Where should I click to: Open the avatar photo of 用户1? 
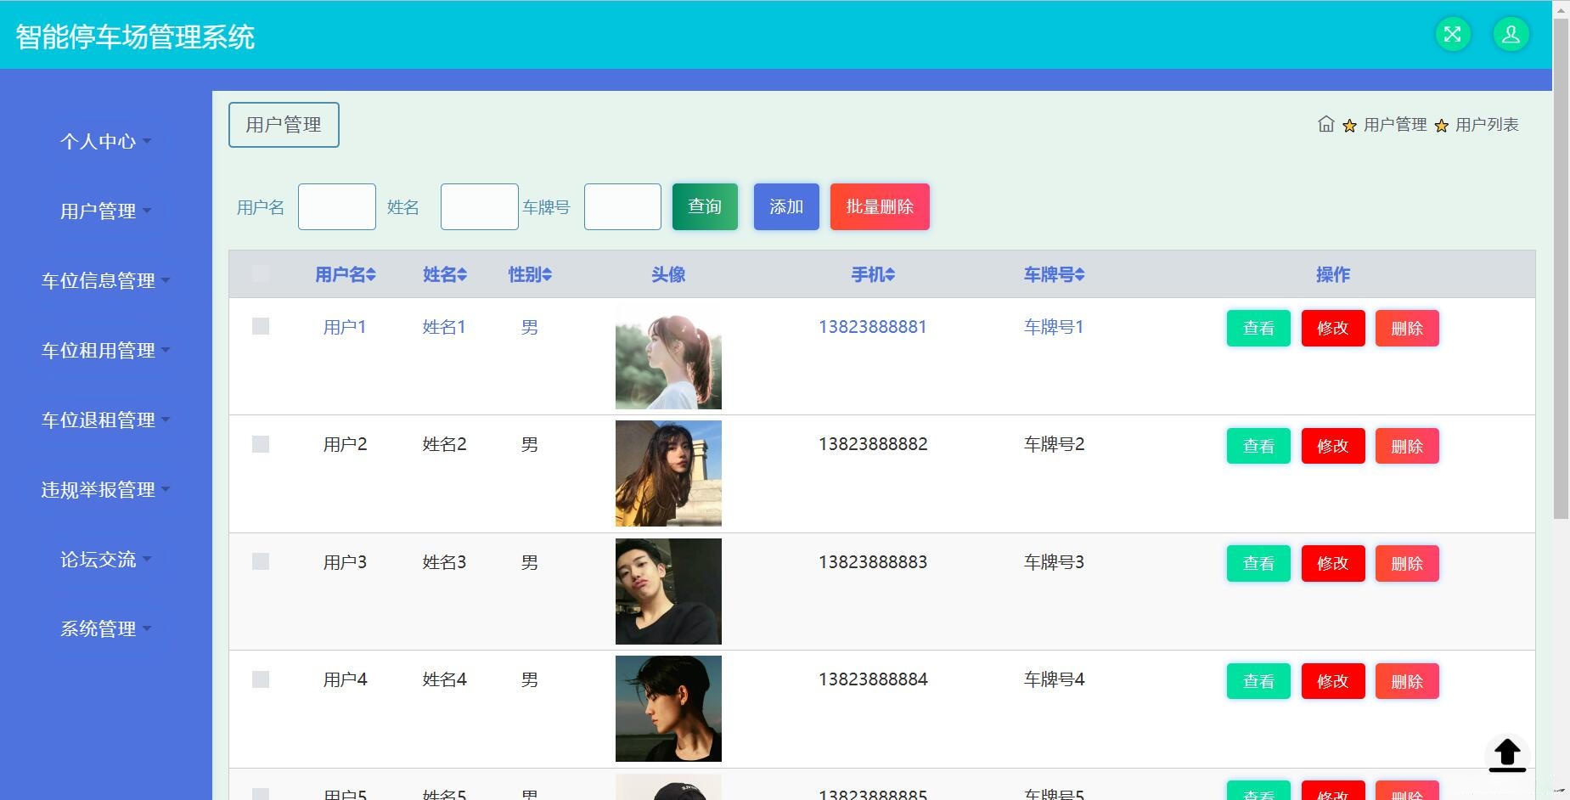coord(668,357)
